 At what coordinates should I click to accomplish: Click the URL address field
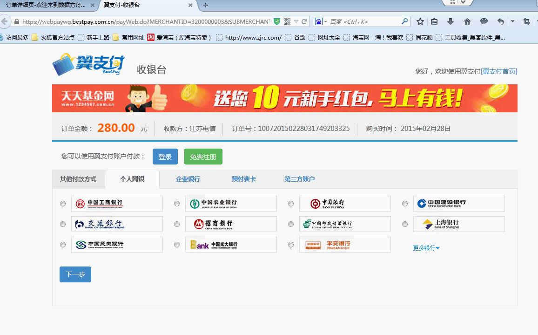coord(146,21)
